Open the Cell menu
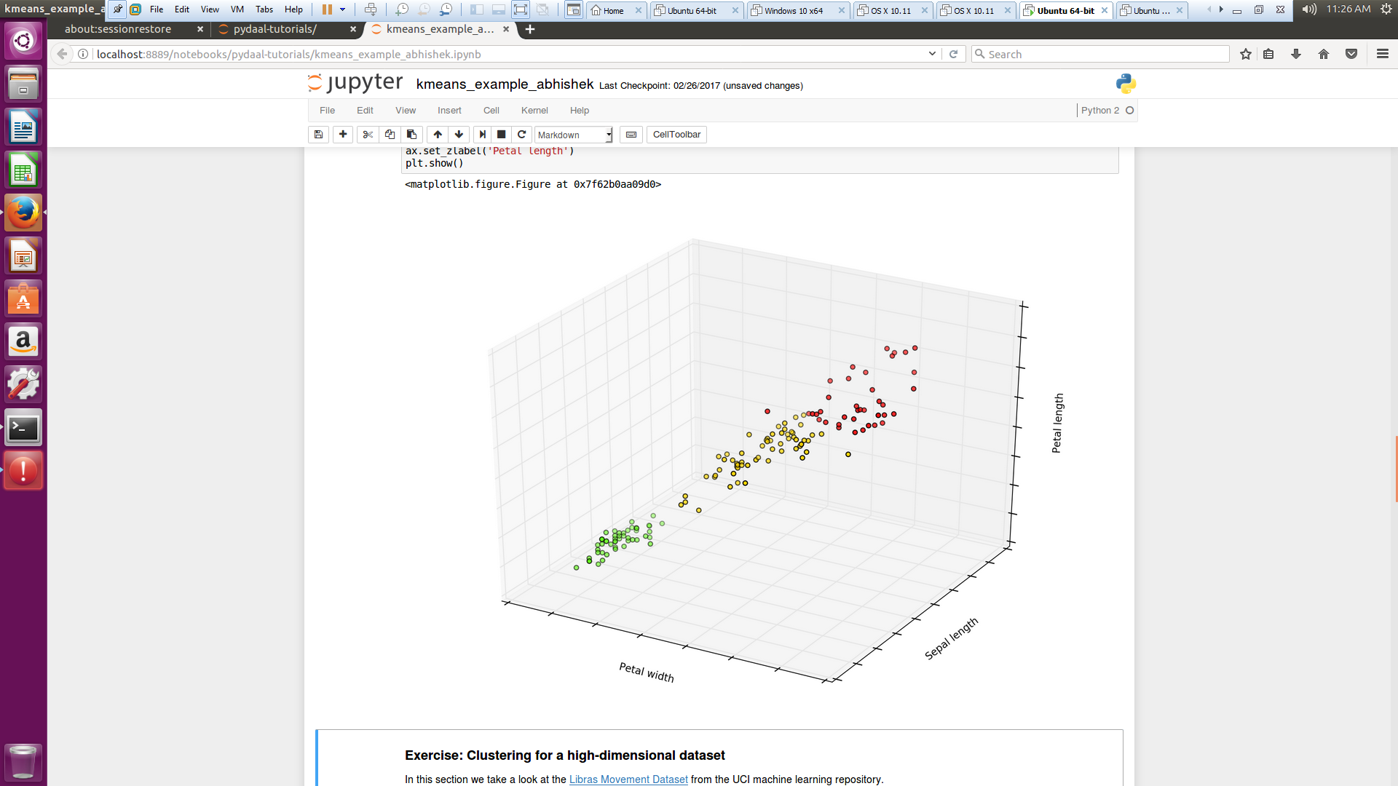The width and height of the screenshot is (1398, 786). [x=491, y=111]
